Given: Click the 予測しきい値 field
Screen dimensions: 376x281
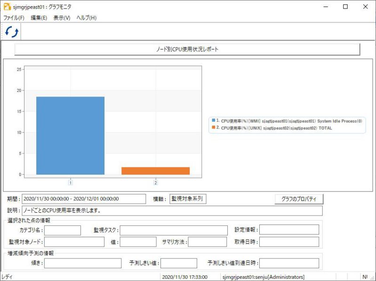Looking at the screenshot, I should [179, 263].
